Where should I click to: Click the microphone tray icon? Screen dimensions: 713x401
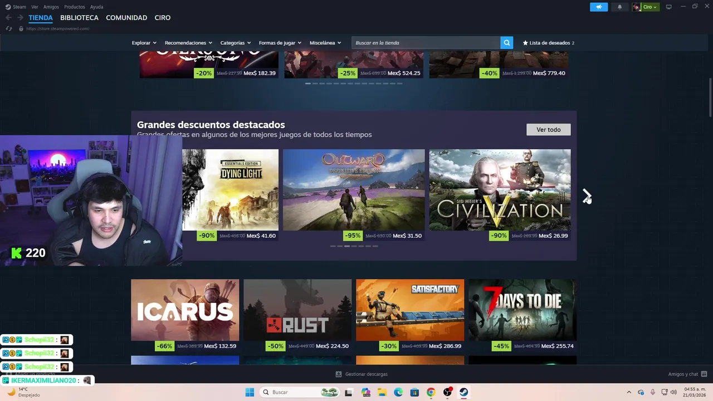click(653, 392)
